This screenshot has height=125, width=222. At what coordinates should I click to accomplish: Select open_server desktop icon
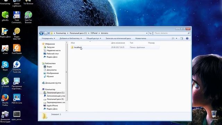pyautogui.click(x=17, y=116)
